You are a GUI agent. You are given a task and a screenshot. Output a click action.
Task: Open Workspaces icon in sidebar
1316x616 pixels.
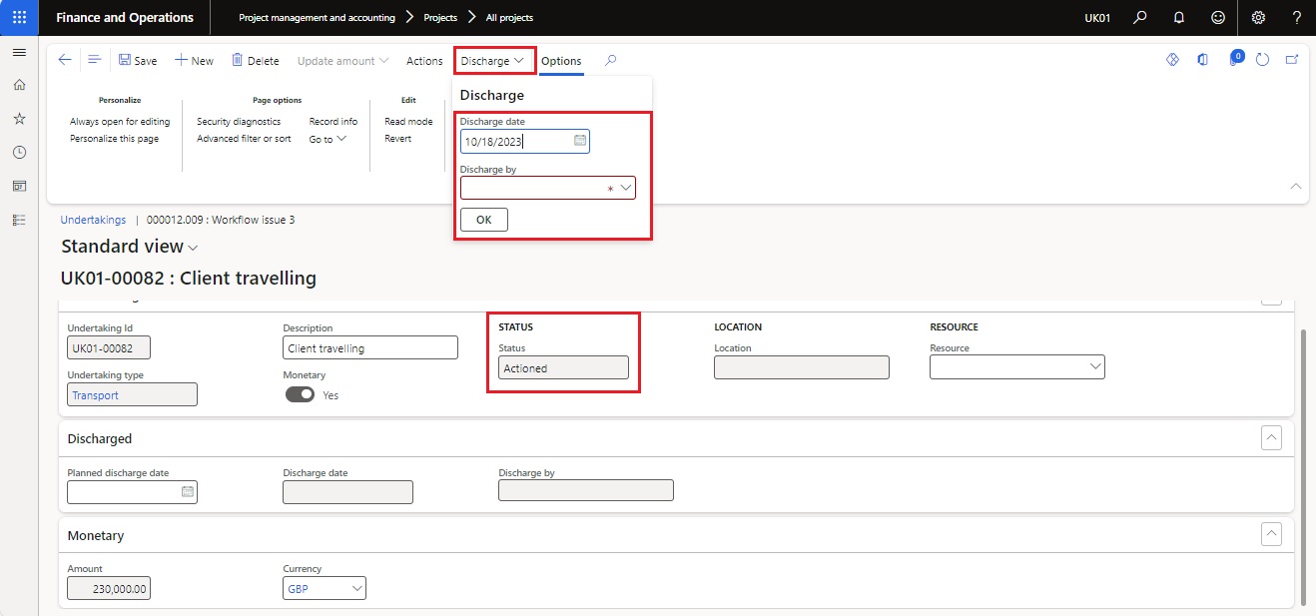point(19,186)
